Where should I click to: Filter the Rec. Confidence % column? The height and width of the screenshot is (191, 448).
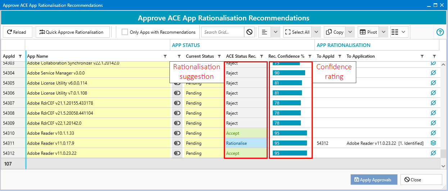(x=310, y=56)
